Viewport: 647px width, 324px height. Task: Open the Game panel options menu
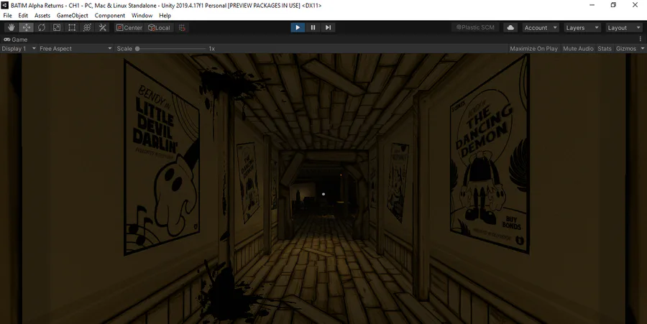(641, 40)
